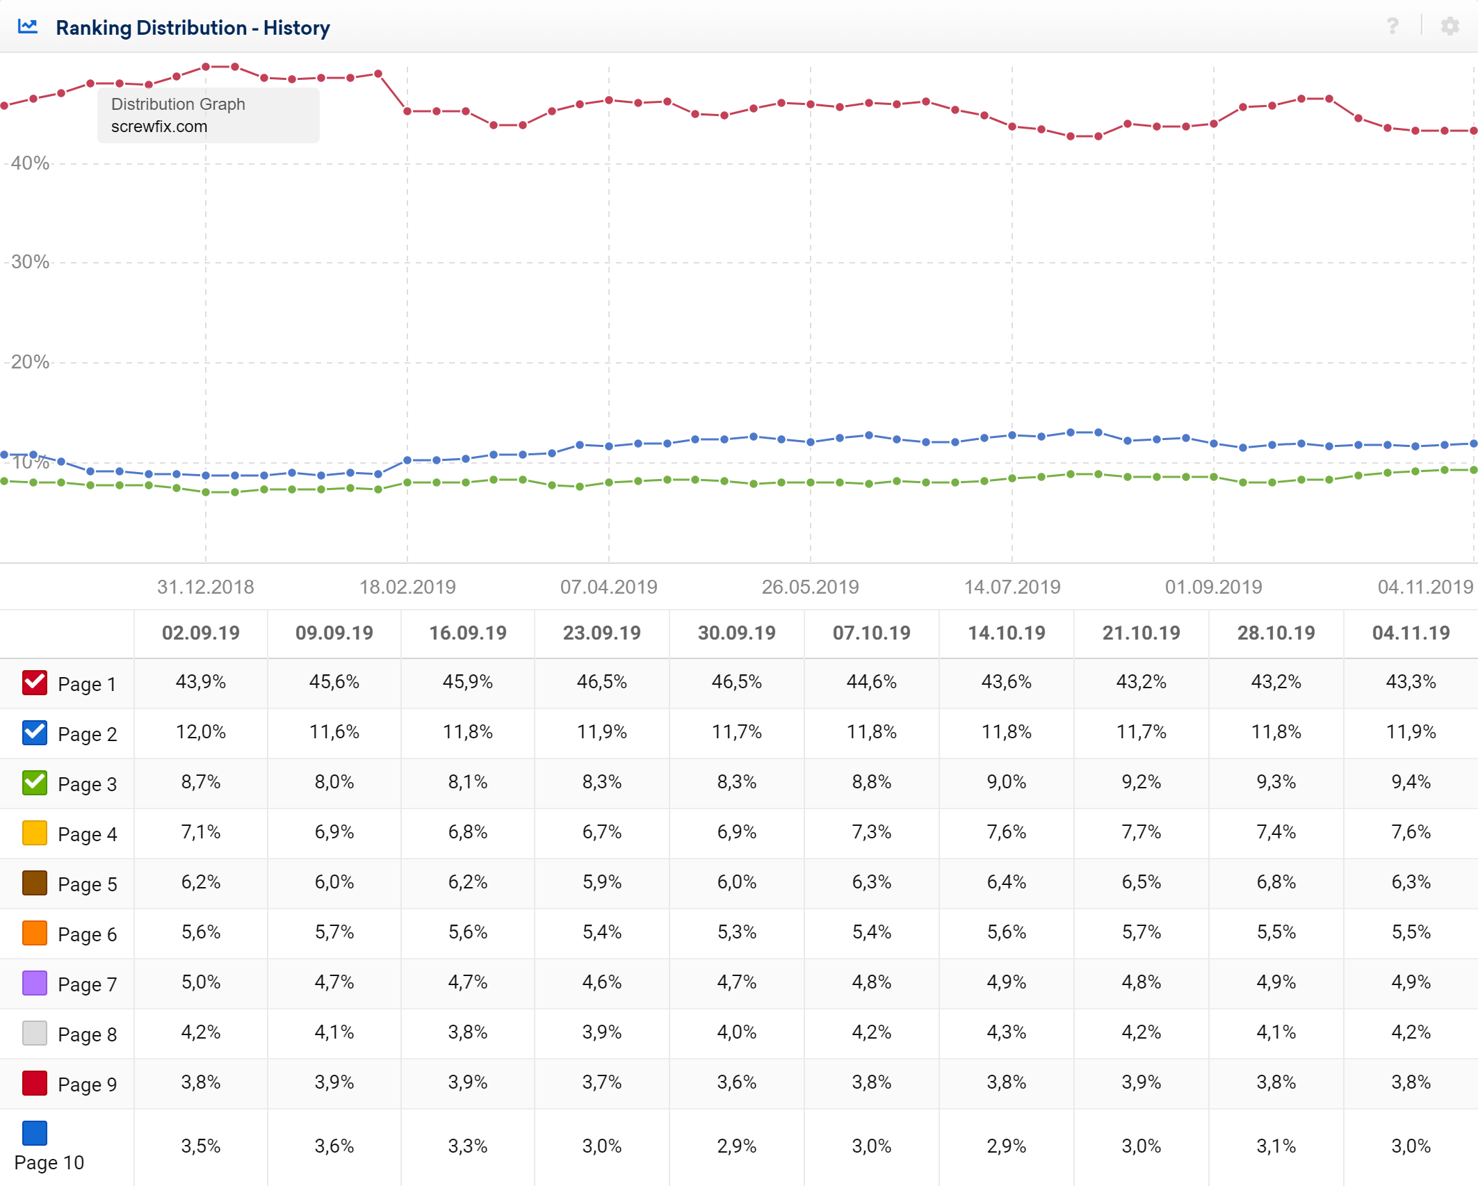Show the Page 7 purple series

tap(35, 983)
